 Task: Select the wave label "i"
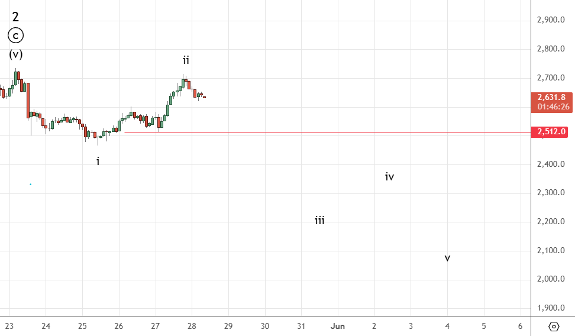click(x=98, y=161)
